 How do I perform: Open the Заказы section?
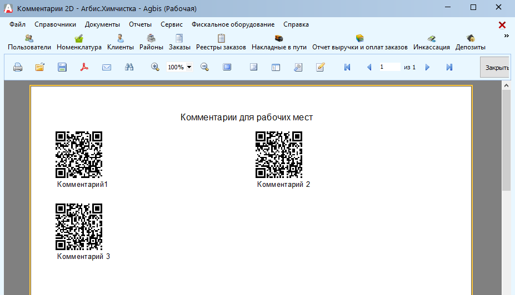point(179,43)
